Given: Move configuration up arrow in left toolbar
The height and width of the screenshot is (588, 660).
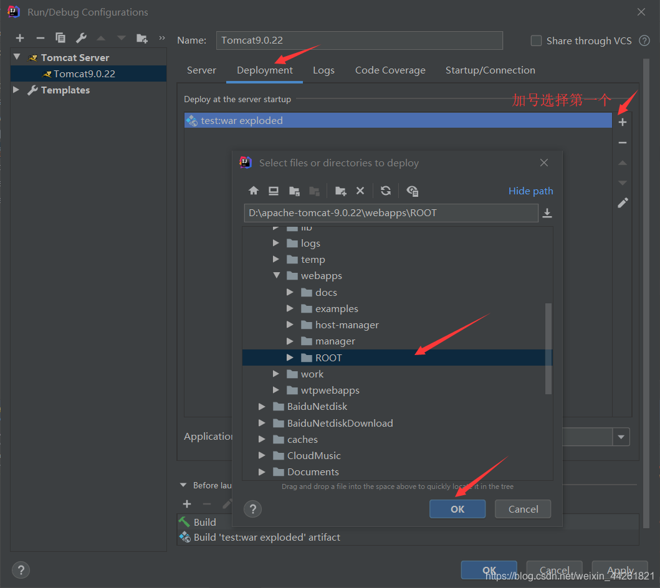Looking at the screenshot, I should (101, 38).
